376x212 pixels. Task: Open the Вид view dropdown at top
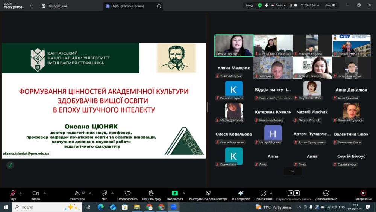[330, 6]
